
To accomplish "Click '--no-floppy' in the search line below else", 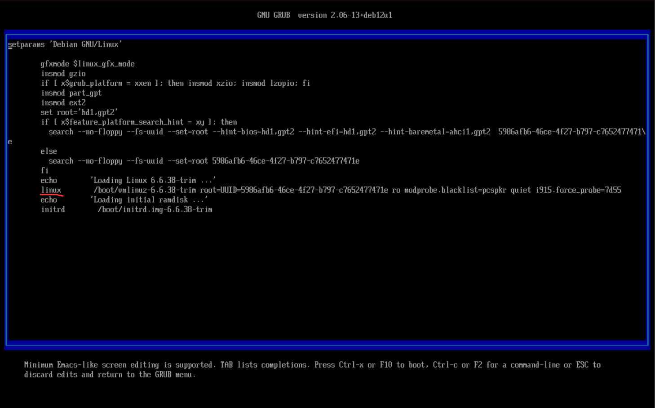I will tap(100, 161).
